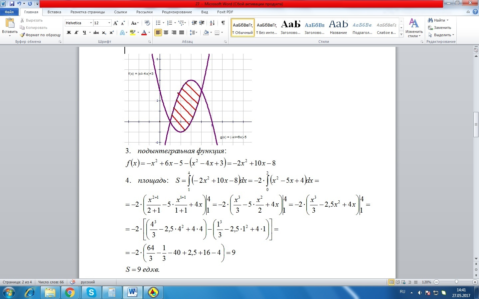Click Найти in the editing group
Screen dimensions: 479x299
[x=438, y=20]
